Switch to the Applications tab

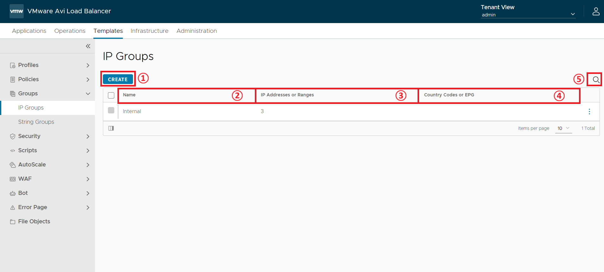[x=29, y=31]
